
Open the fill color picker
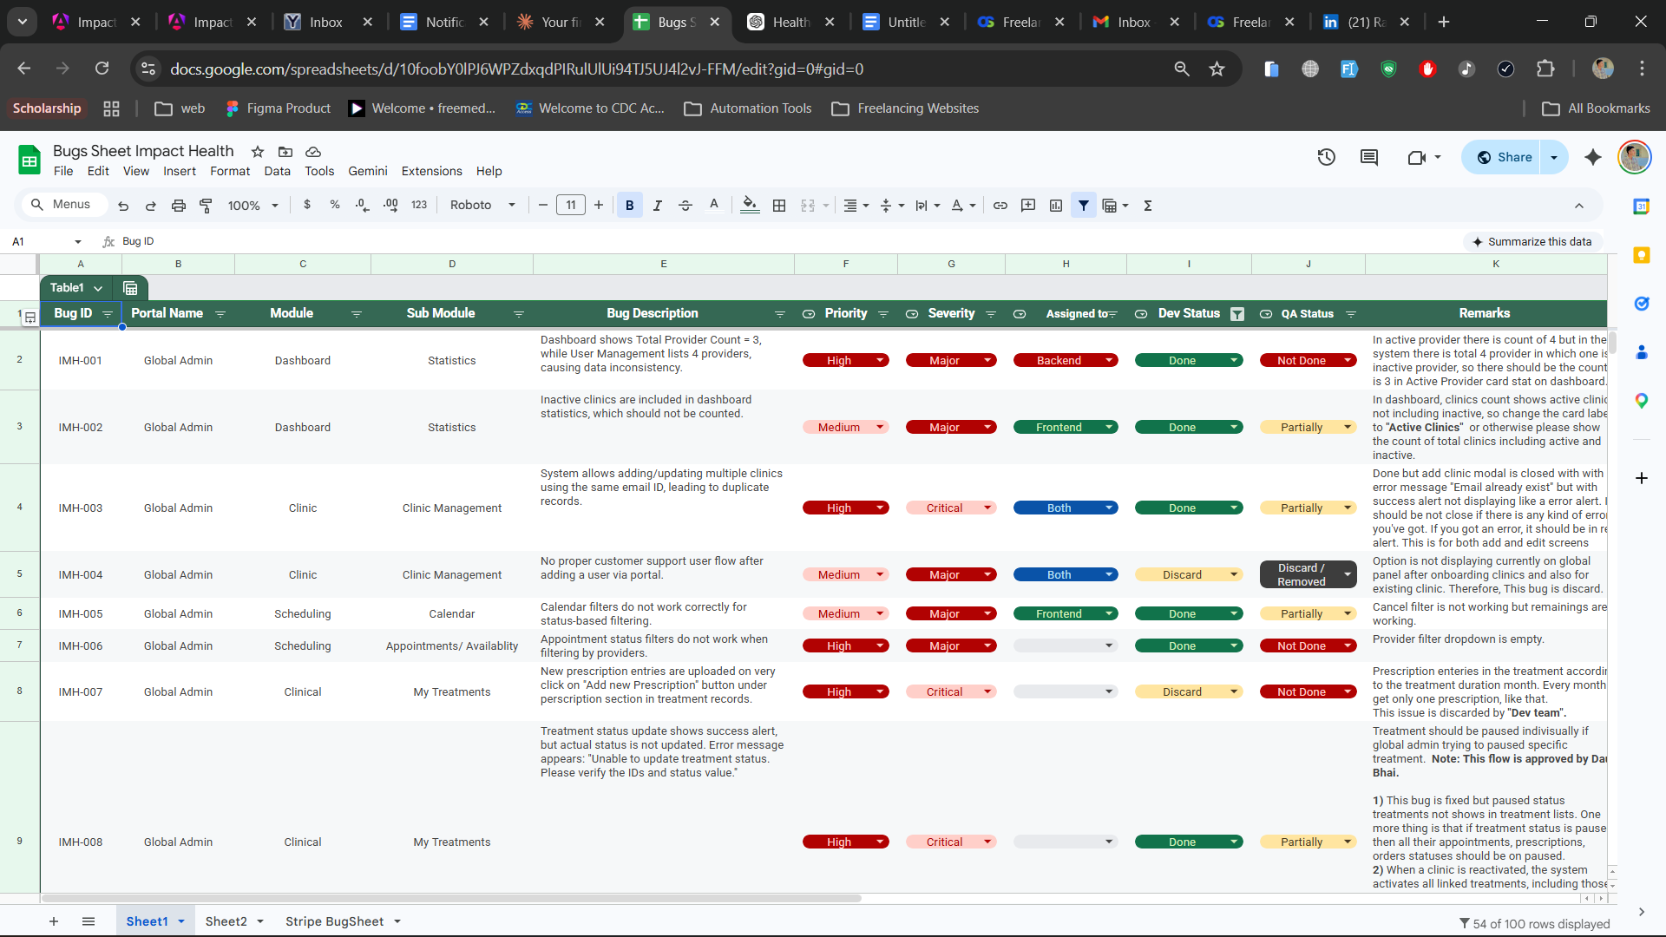point(750,206)
